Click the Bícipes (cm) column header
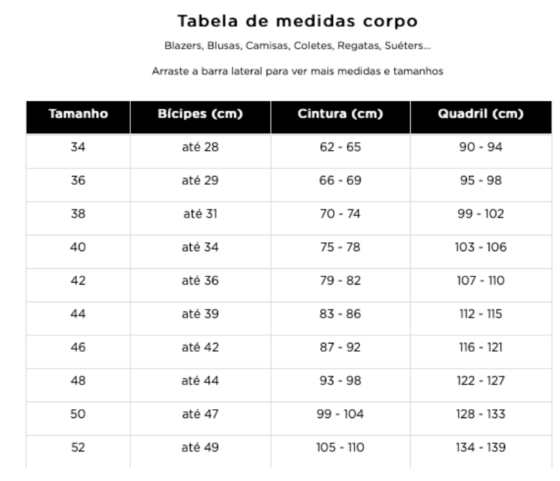Viewport: 560px width, 481px height. [200, 114]
